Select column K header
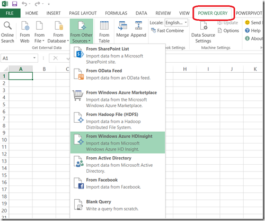265x221 pixels. pyautogui.click(x=255, y=69)
